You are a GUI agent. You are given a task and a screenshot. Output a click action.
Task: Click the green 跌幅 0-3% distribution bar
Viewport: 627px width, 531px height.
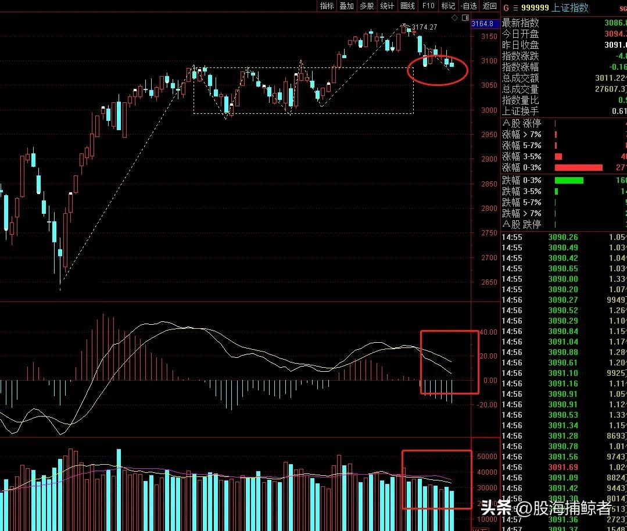pos(569,181)
